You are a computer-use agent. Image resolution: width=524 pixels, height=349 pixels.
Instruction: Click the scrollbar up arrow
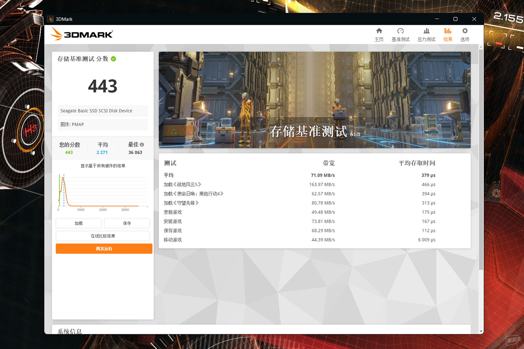(481, 47)
